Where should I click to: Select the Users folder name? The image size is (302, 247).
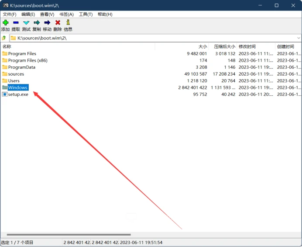(x=14, y=81)
